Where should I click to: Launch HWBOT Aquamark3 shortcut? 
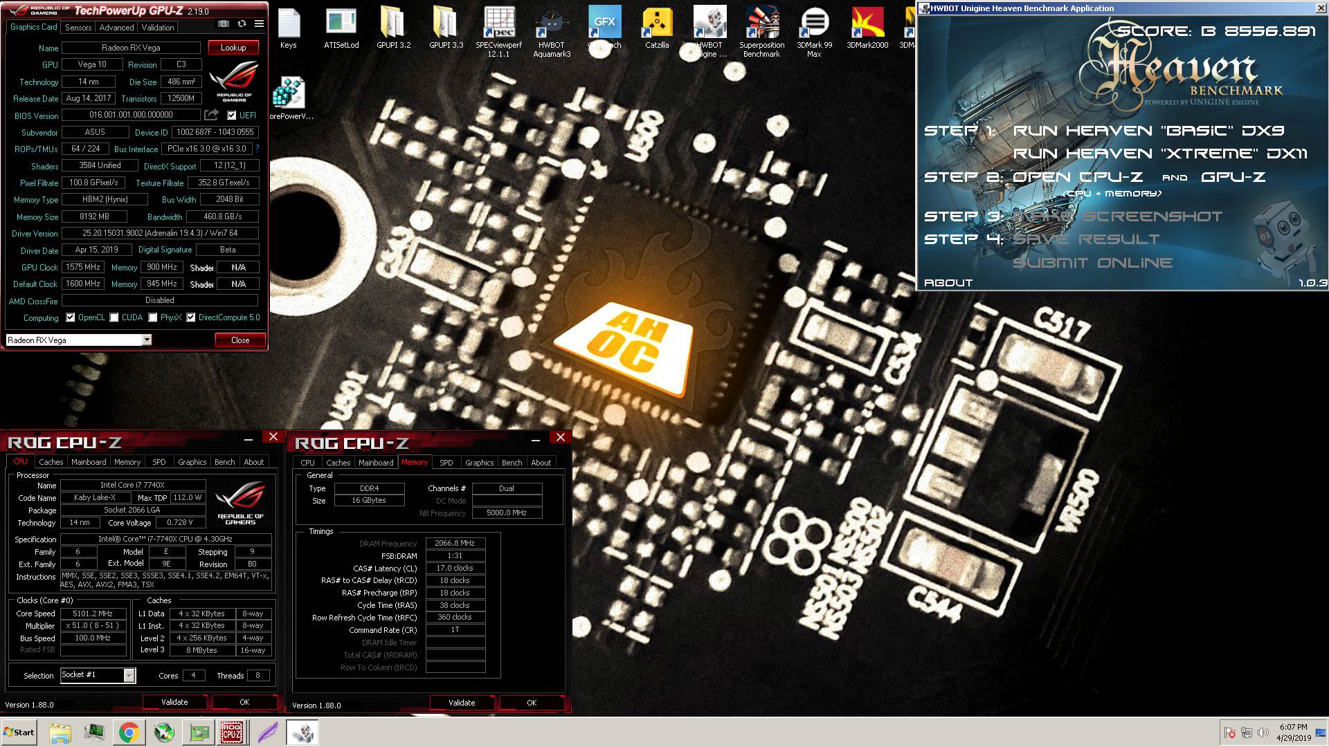pos(552,33)
